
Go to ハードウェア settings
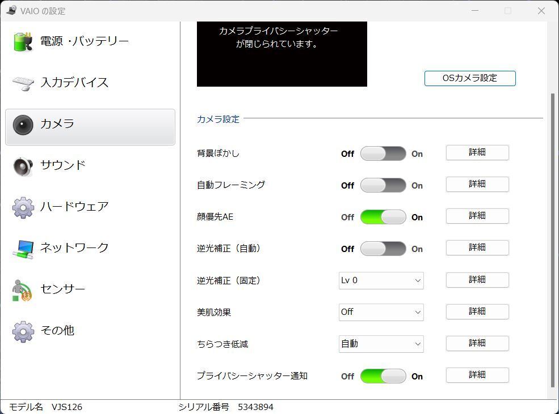pyautogui.click(x=90, y=207)
